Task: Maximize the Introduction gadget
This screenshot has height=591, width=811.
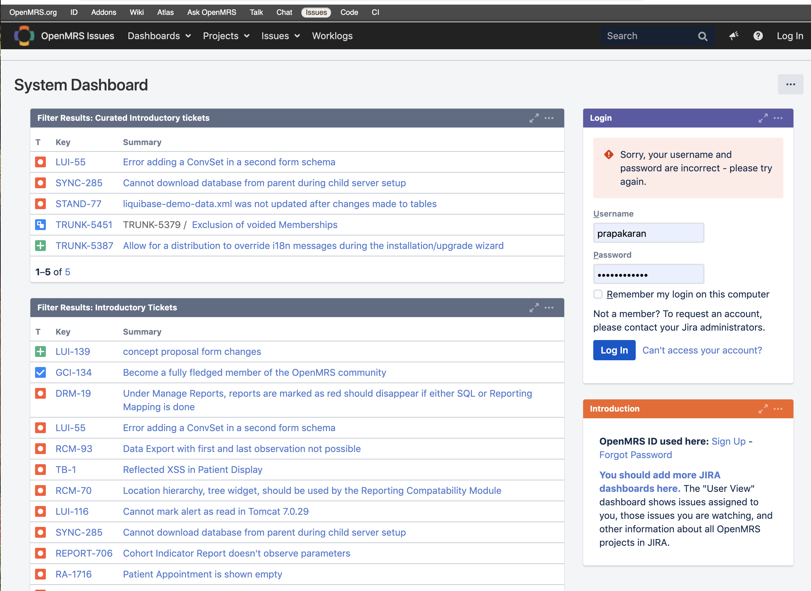Action: 763,409
